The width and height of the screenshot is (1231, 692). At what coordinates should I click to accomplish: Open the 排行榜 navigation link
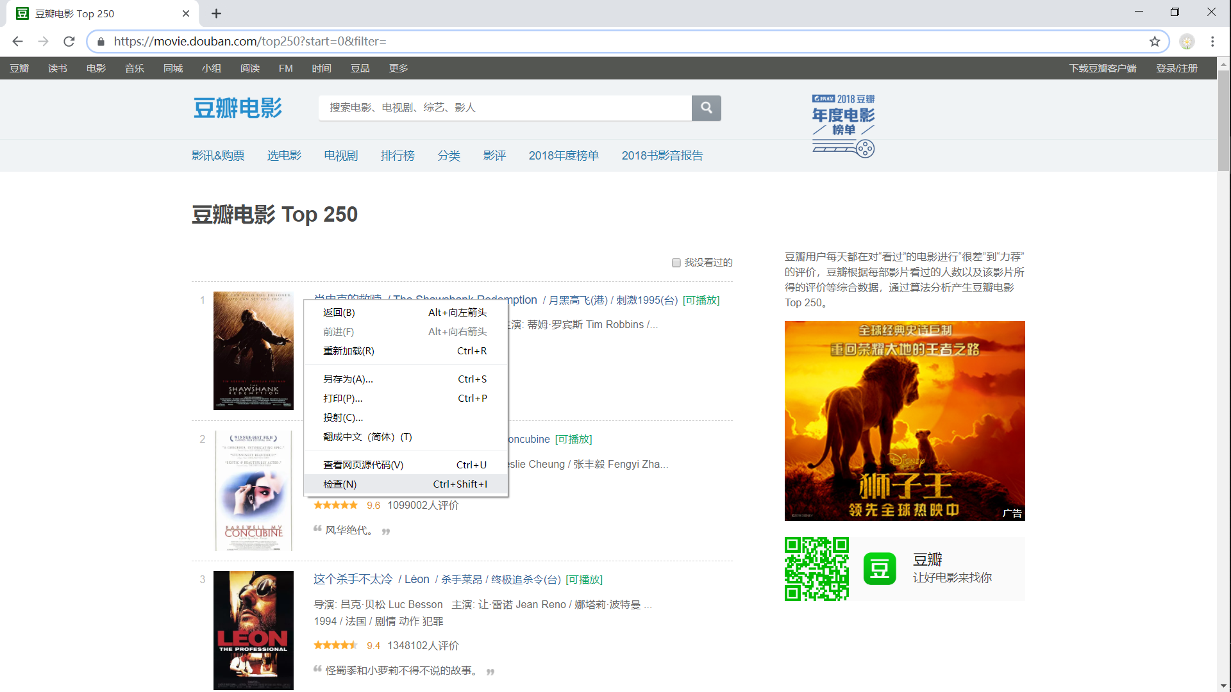click(398, 156)
